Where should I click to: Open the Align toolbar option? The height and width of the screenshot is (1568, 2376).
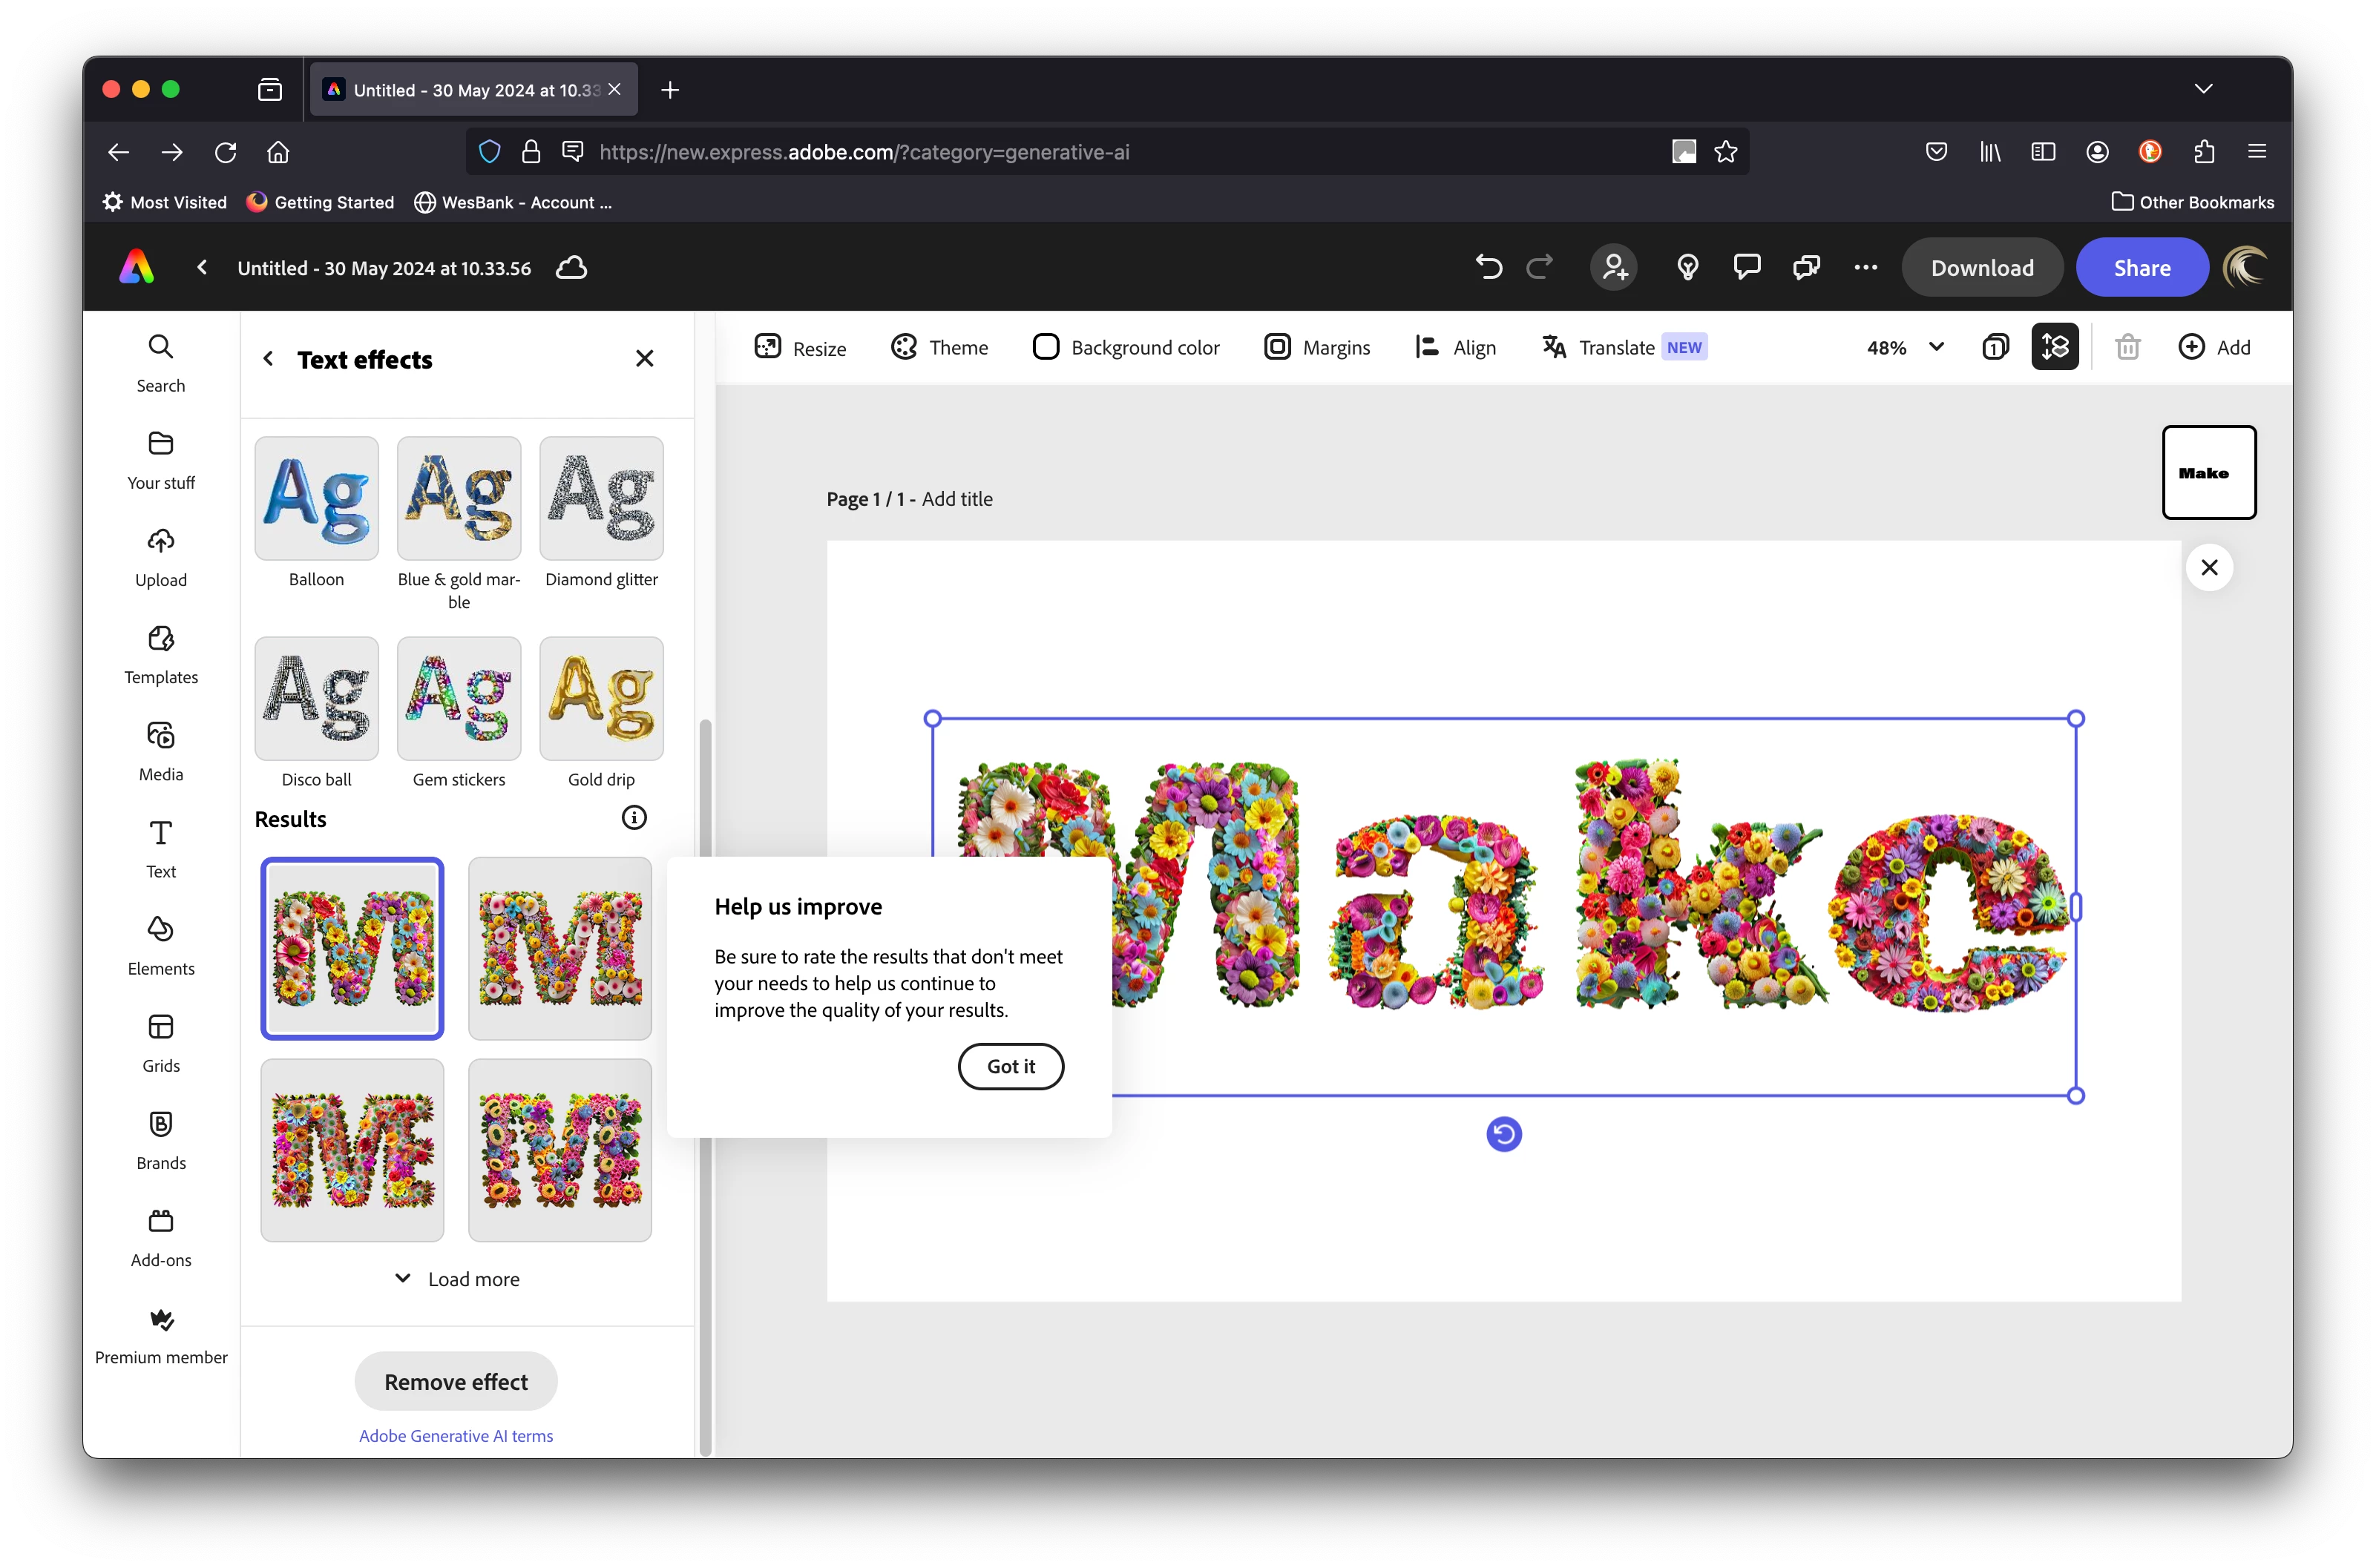(x=1456, y=347)
